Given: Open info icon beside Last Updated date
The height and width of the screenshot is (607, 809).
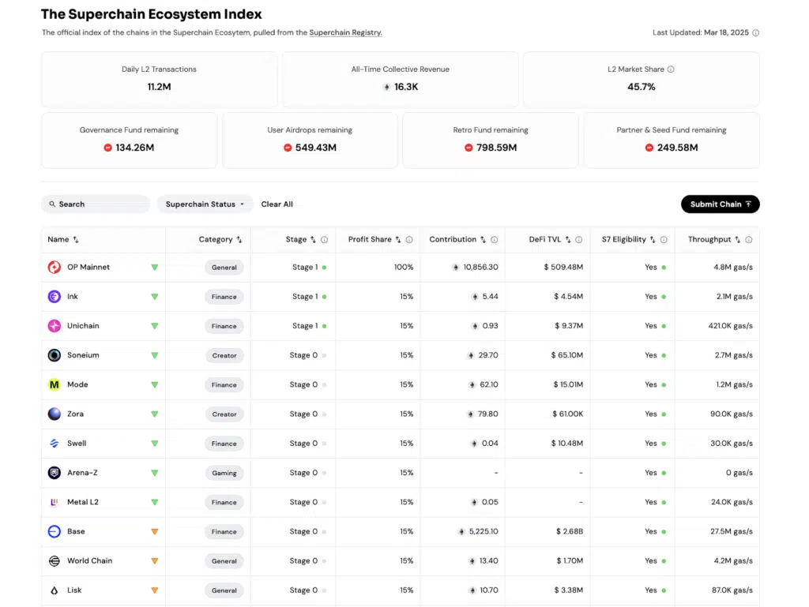Looking at the screenshot, I should point(755,32).
